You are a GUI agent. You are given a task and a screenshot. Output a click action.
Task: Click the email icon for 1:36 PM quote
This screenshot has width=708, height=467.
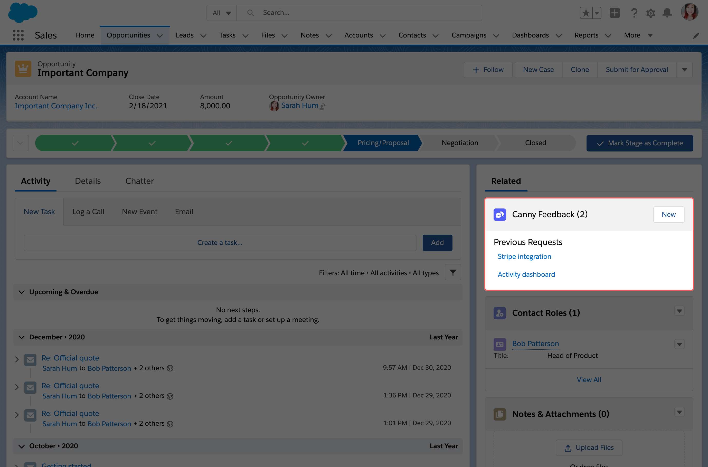pyautogui.click(x=30, y=387)
